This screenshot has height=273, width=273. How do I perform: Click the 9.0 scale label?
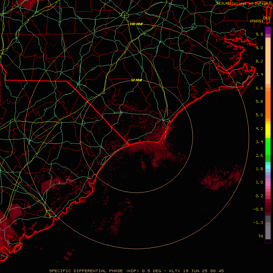[x=259, y=48]
